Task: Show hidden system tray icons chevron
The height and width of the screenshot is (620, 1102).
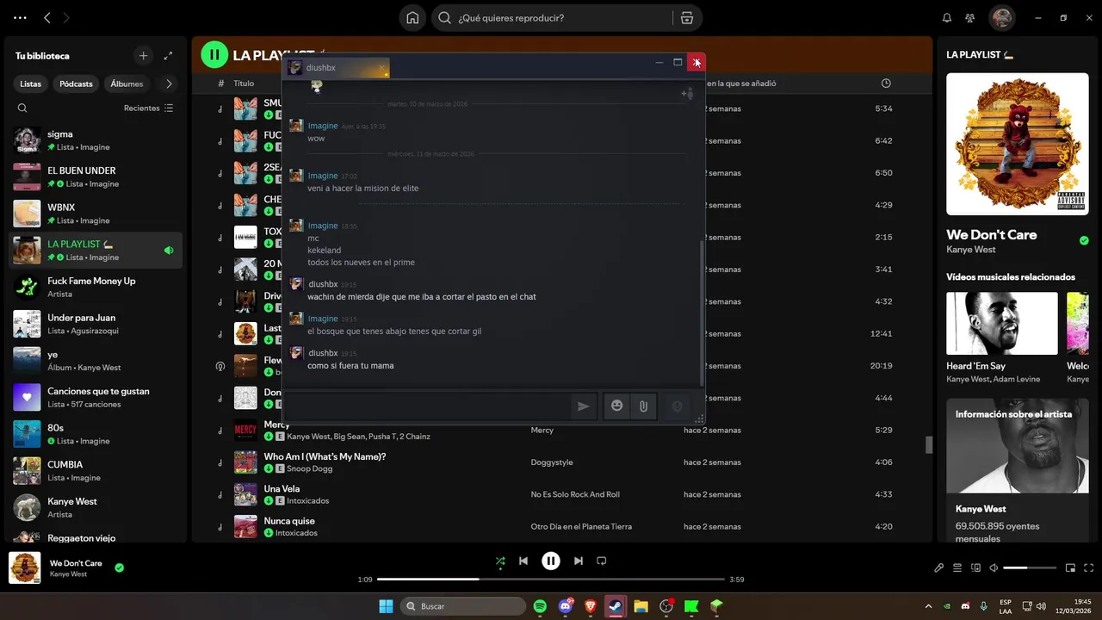Action: pyautogui.click(x=928, y=606)
